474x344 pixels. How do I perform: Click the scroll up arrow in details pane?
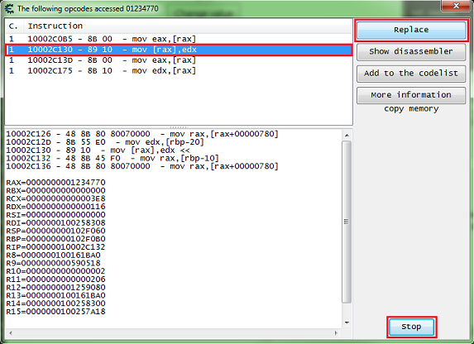pyautogui.click(x=347, y=135)
